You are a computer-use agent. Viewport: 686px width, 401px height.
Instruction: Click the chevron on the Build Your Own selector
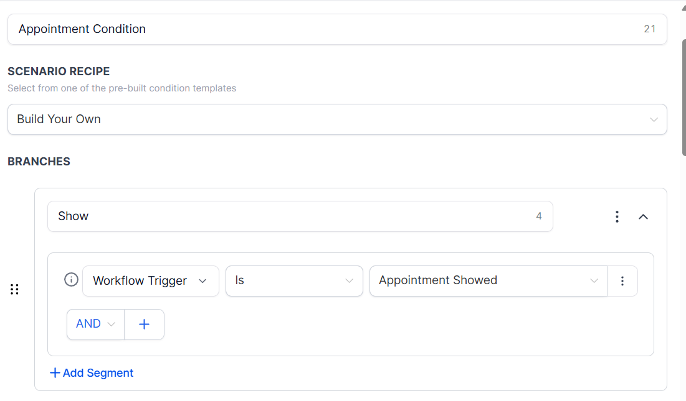pyautogui.click(x=654, y=119)
